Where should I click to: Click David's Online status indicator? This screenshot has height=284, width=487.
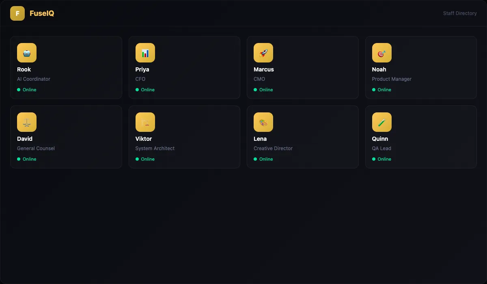point(27,159)
